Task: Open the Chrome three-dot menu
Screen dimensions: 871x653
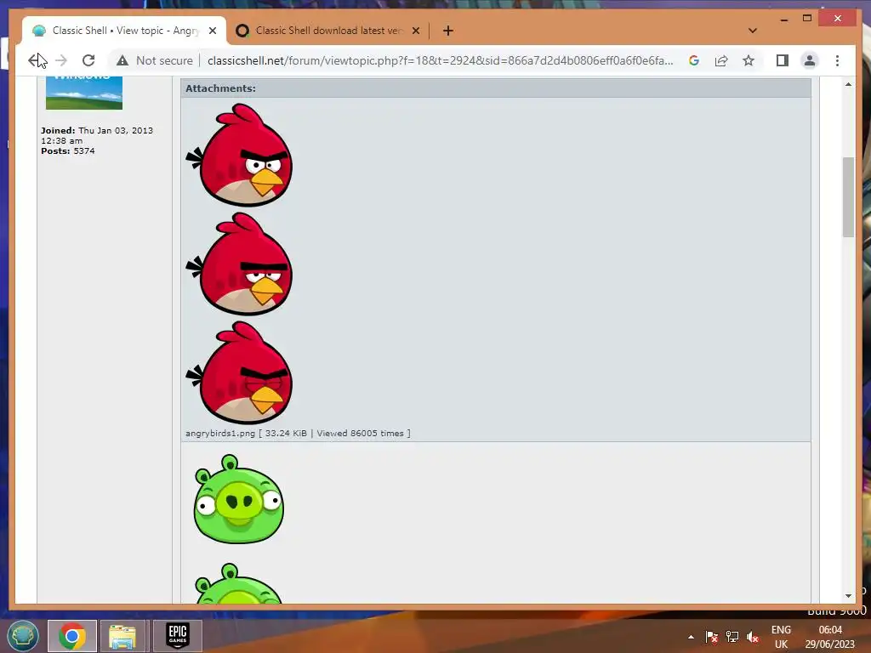Action: (x=837, y=60)
